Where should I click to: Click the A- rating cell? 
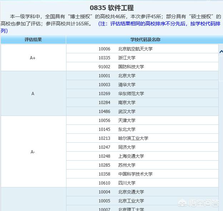click(33, 152)
